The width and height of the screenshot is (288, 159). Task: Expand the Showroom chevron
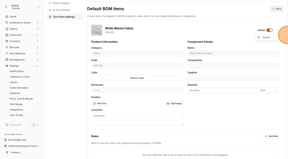(37, 125)
